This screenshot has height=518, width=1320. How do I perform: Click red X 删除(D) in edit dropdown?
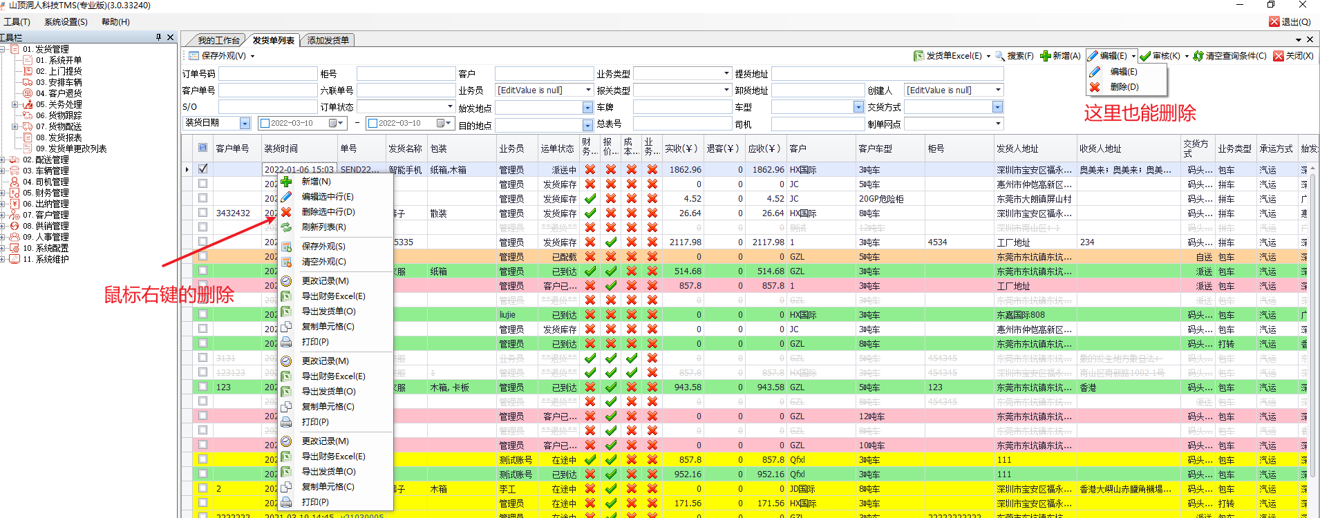coord(1095,87)
